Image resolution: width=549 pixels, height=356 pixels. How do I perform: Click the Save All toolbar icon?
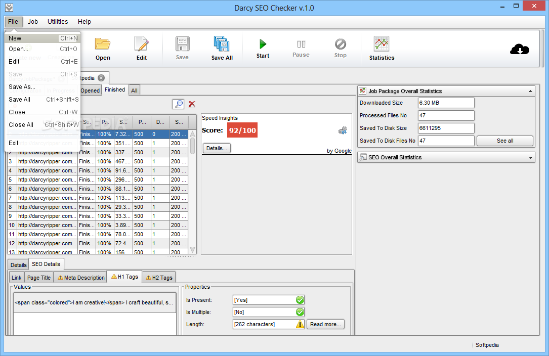[x=222, y=44]
